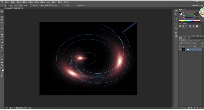Open the 滤镜 (Filter) menu
The width and height of the screenshot is (204, 110).
tap(42, 2)
